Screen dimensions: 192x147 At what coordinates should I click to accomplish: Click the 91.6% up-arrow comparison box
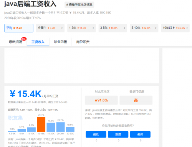click(101, 100)
